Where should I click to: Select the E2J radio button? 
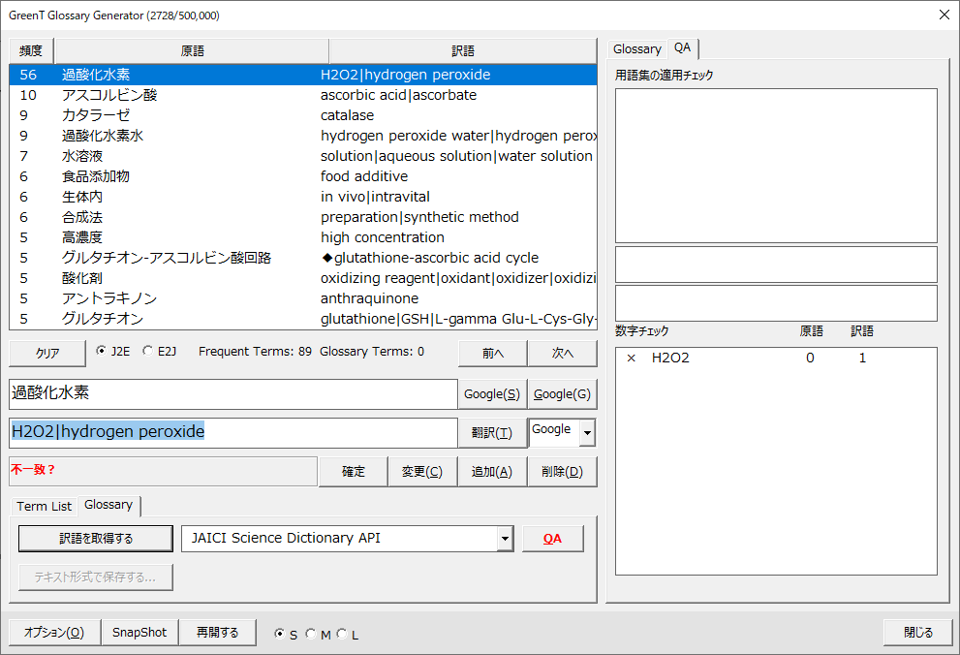tap(148, 352)
